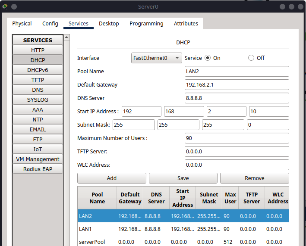Go to the Desktop tab

(109, 24)
